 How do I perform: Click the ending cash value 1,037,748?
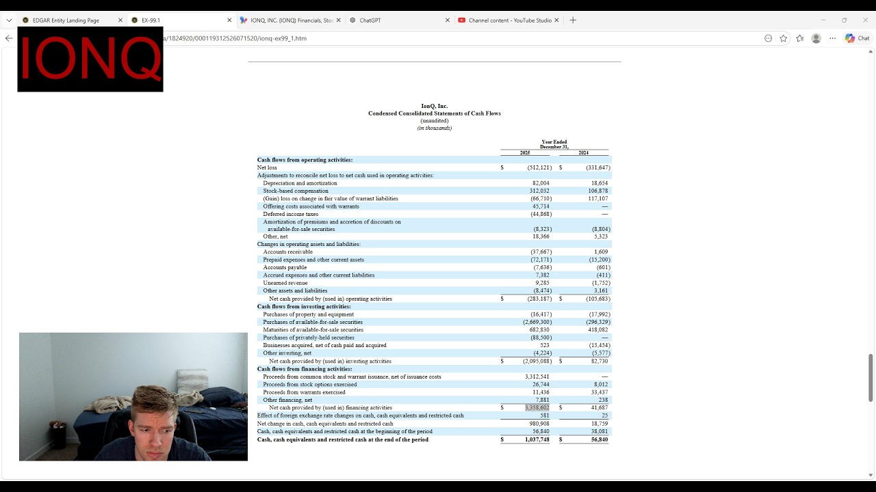537,439
